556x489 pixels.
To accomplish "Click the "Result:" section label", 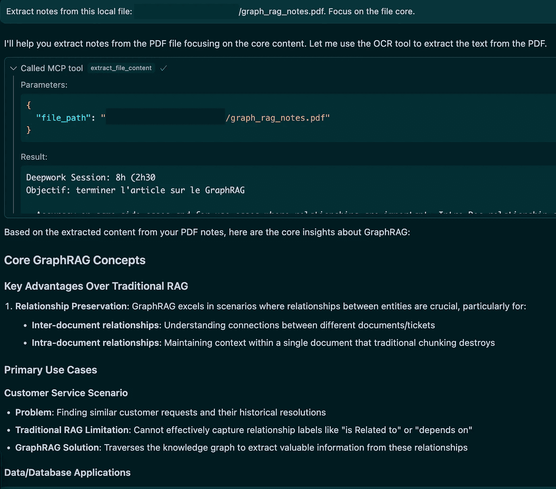I will 34,157.
